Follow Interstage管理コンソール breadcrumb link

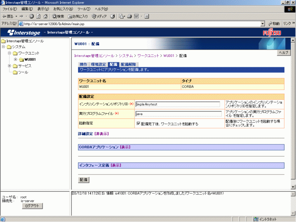click(94, 56)
